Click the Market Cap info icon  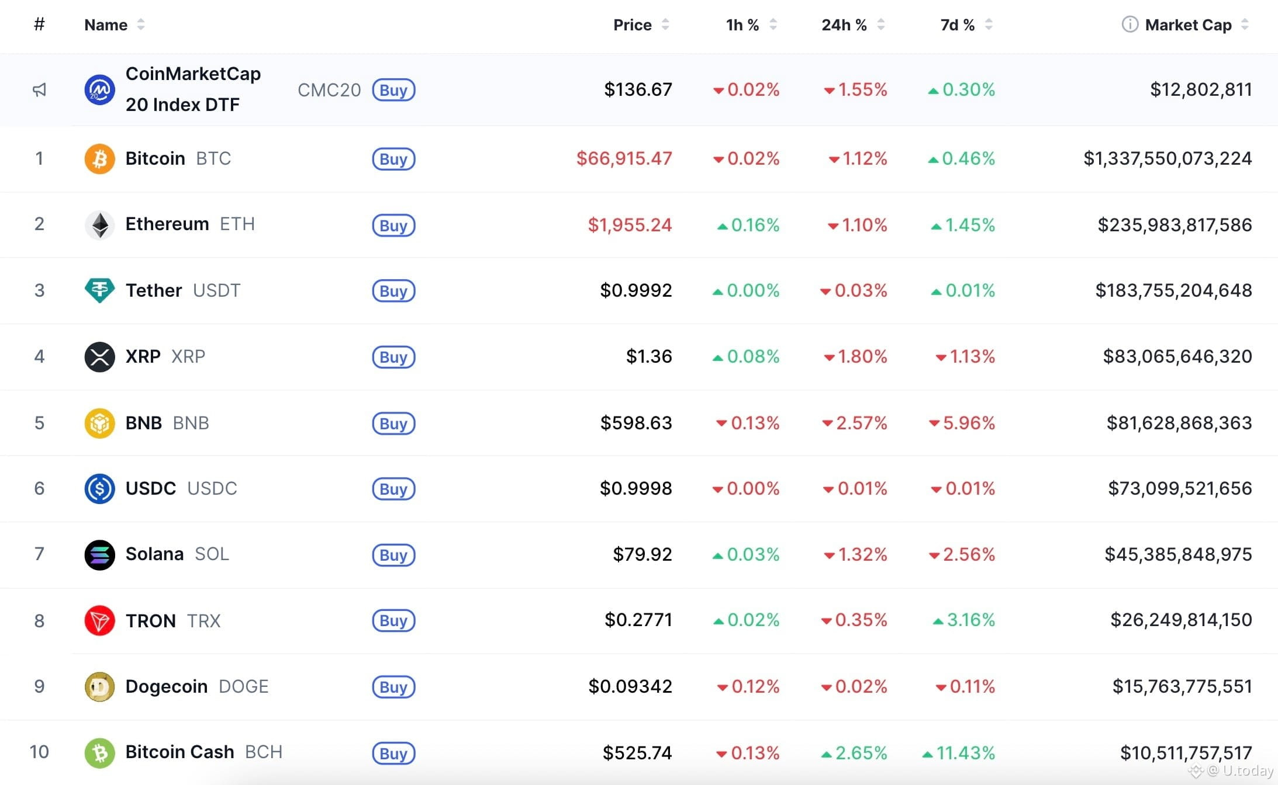[1130, 25]
